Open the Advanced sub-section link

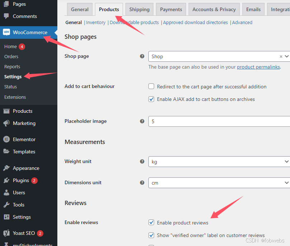242,22
